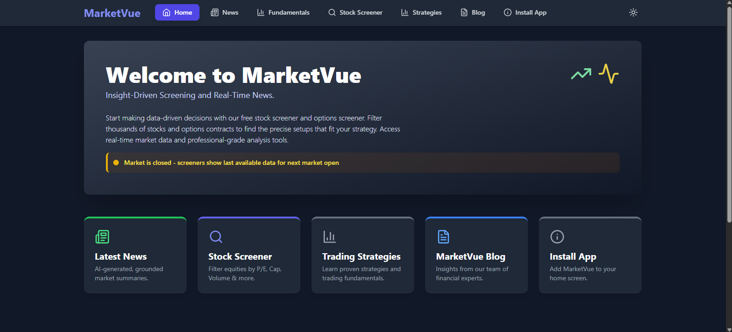Image resolution: width=732 pixels, height=332 pixels.
Task: Click the page vertical scrollbar thumb
Action: [729, 114]
